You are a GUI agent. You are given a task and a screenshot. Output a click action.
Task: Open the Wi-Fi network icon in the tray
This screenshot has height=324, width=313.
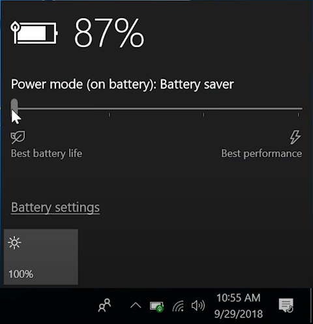[178, 306]
